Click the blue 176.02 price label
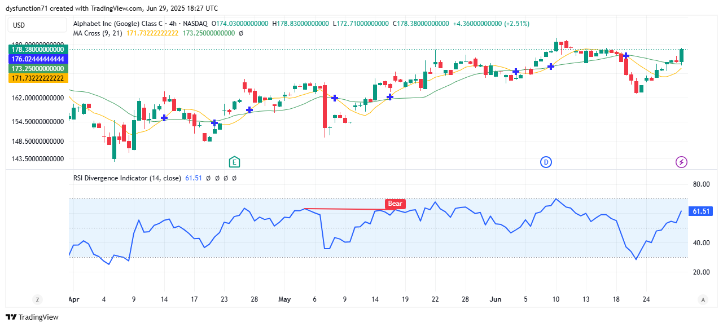The height and width of the screenshot is (327, 723). (x=38, y=59)
